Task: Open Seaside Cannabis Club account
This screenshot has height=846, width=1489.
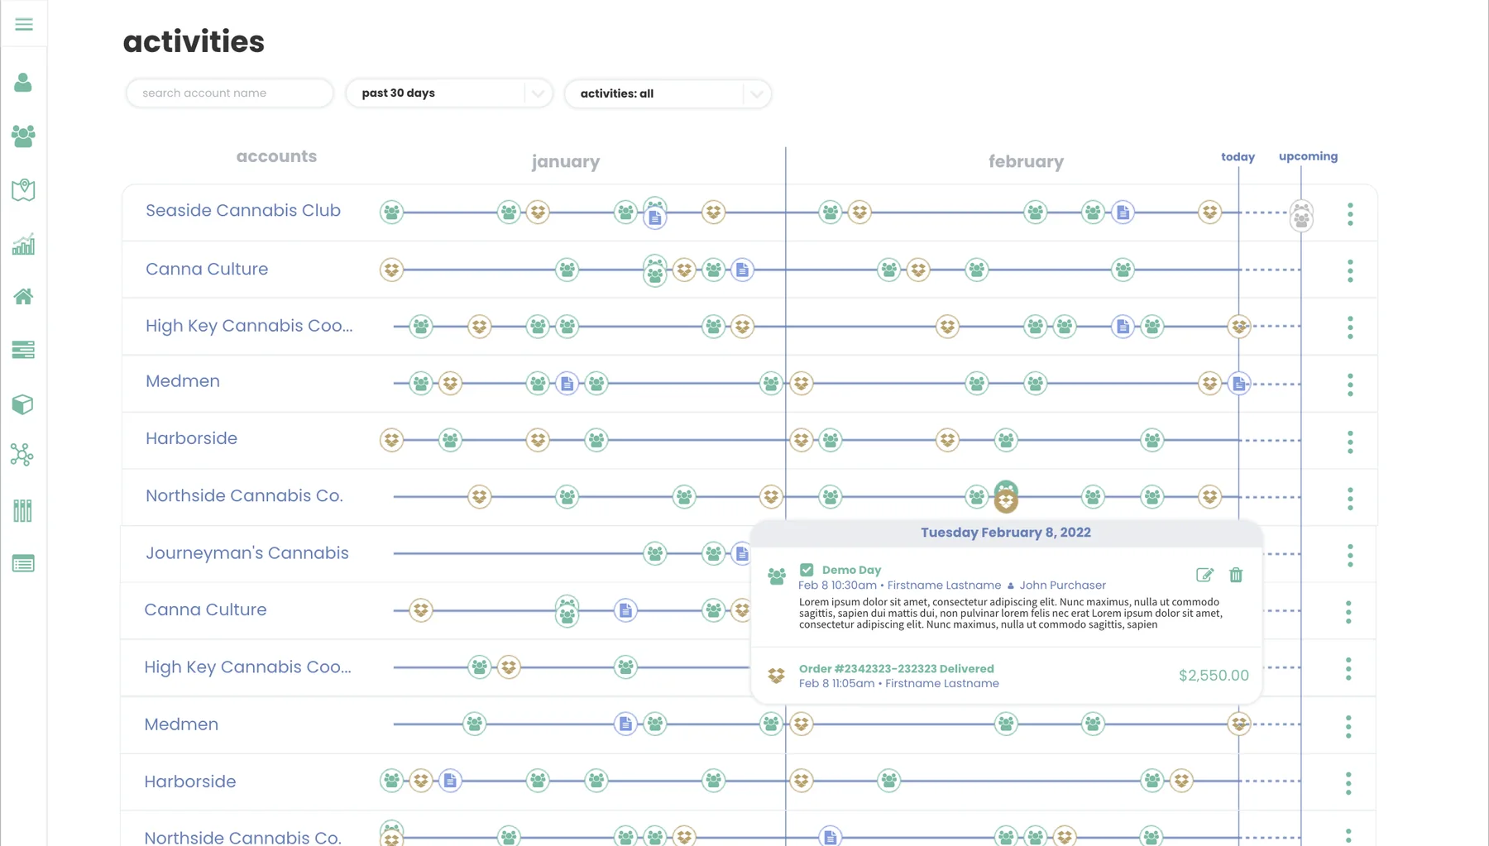Action: click(x=243, y=211)
